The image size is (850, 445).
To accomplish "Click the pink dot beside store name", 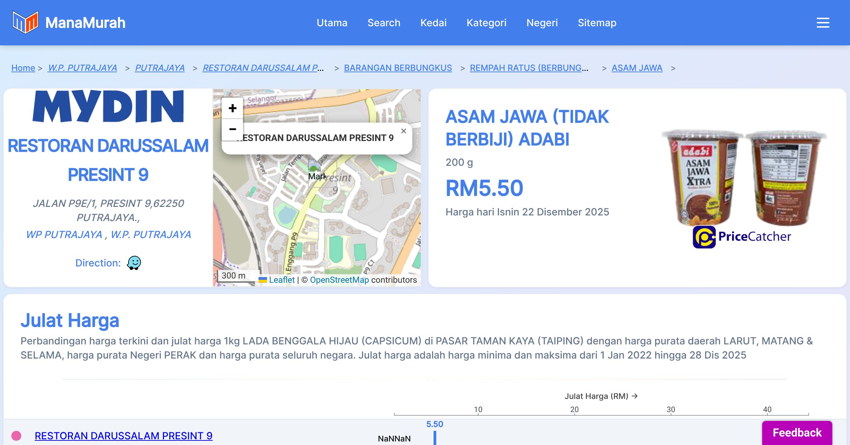I will pos(16,435).
